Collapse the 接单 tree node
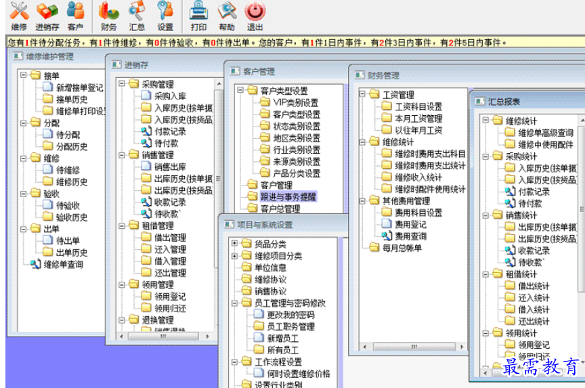 click(24, 75)
